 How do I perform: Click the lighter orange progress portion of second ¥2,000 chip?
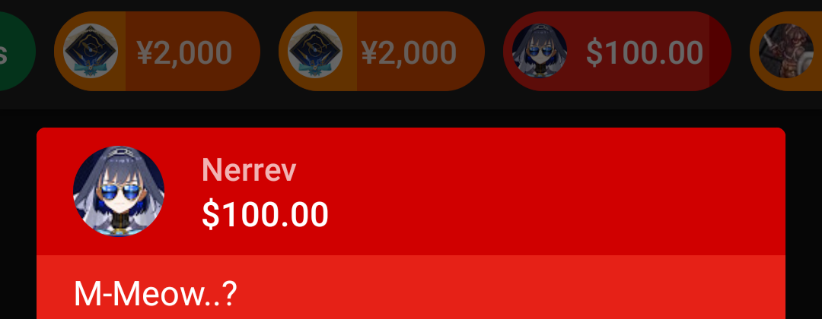[x=317, y=51]
